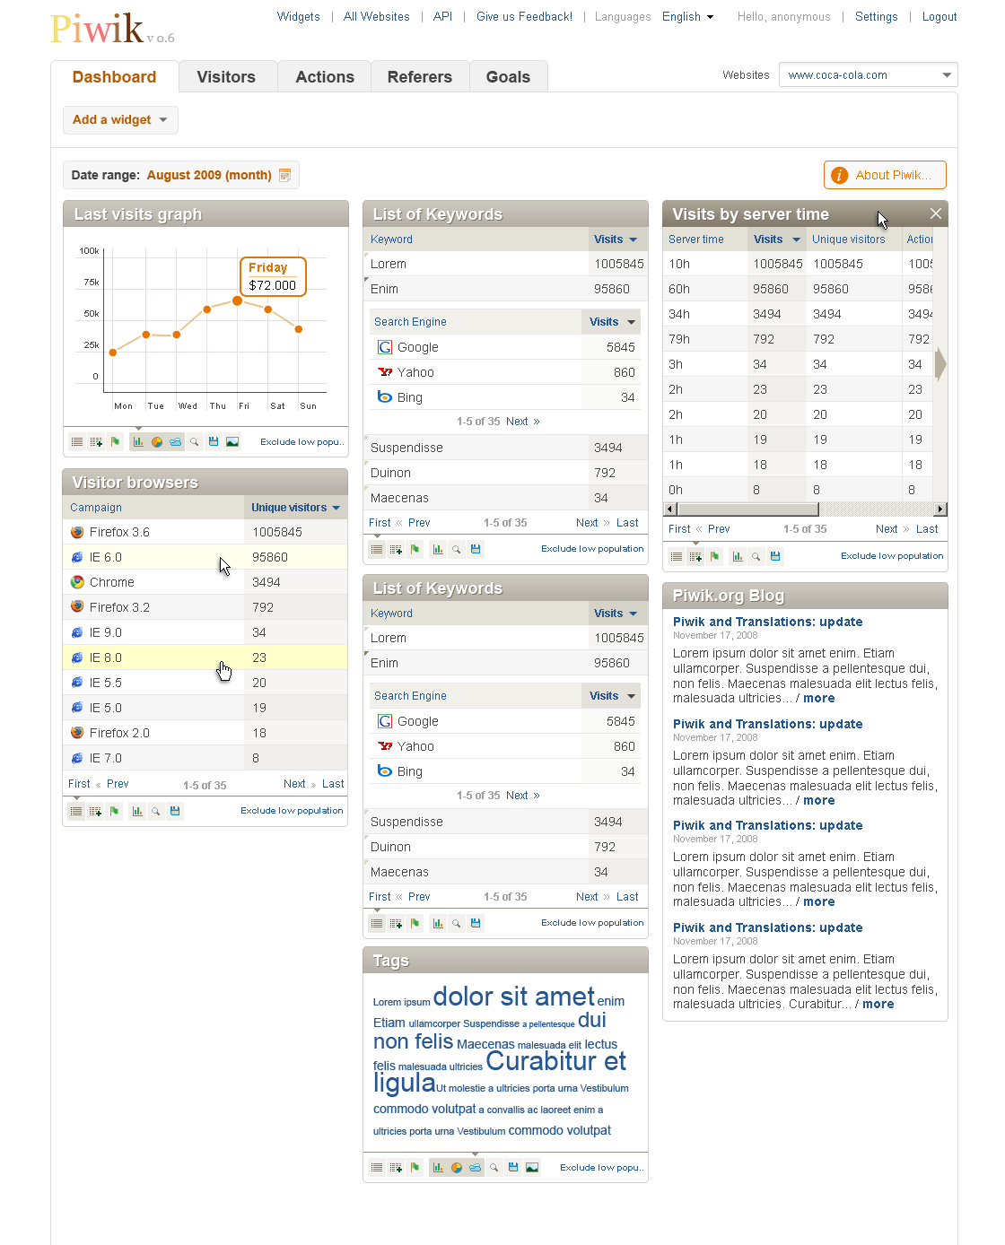Toggle Exclude low popu.. in Tags widget
The height and width of the screenshot is (1245, 1005).
click(601, 1168)
